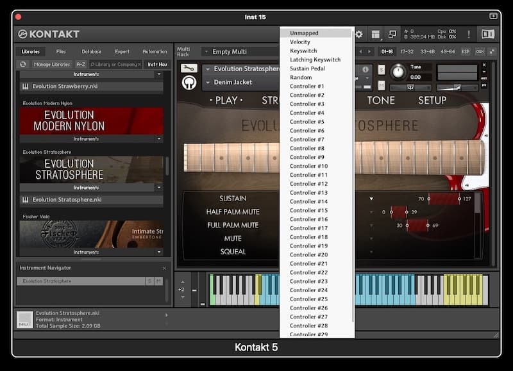Open Empty Multi dropdown arrow
Viewport: 513px width, 371px height.
point(206,52)
